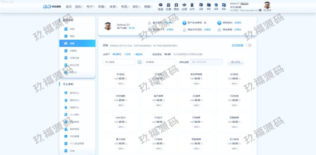Screen dimensions: 316x155
Task: Open the AG钱包 destination wallet dropdown
Action: click(x=160, y=62)
